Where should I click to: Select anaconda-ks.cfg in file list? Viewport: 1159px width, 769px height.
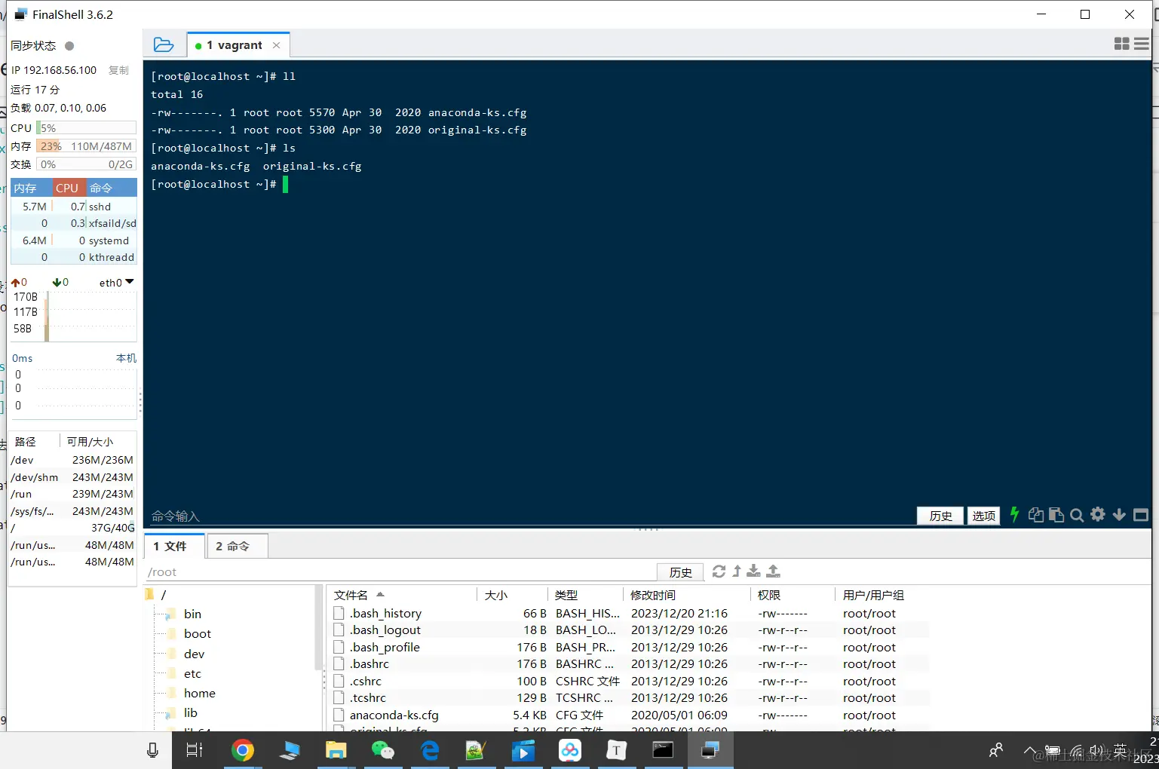point(630,715)
